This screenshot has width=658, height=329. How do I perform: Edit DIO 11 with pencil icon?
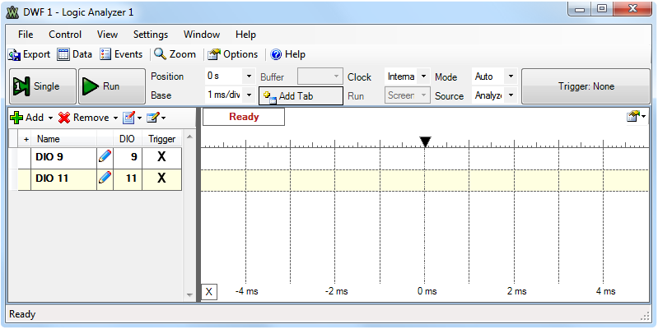tap(105, 178)
